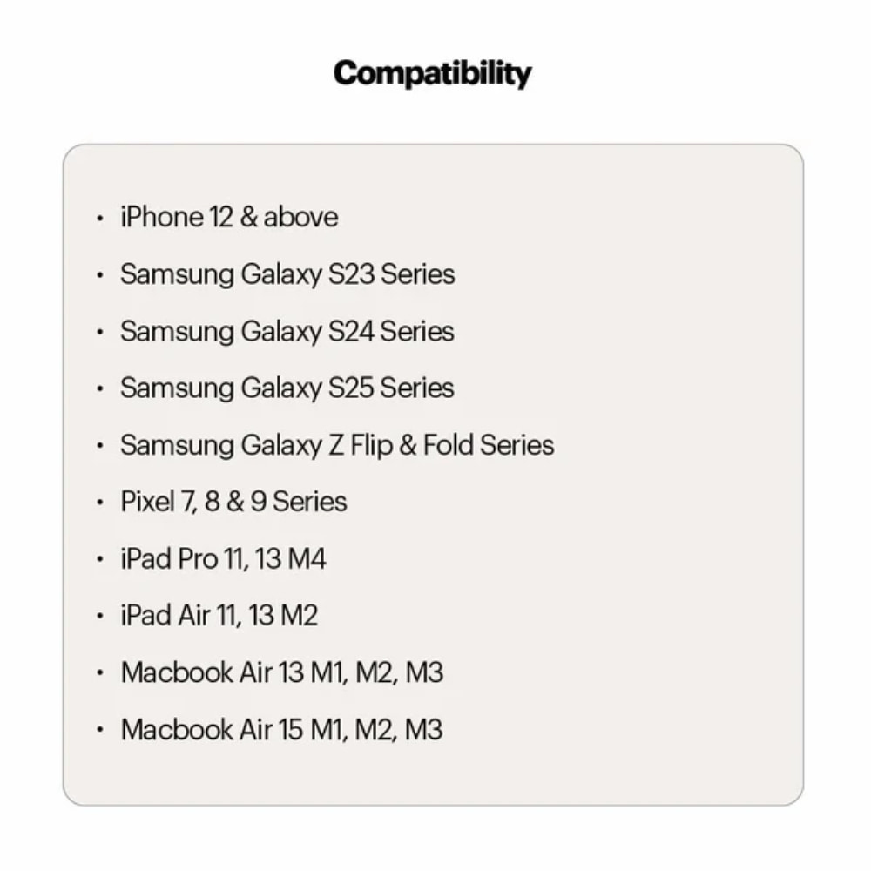Select the bullet beside Macbook Air 13 entry
The width and height of the screenshot is (871, 871).
[100, 673]
